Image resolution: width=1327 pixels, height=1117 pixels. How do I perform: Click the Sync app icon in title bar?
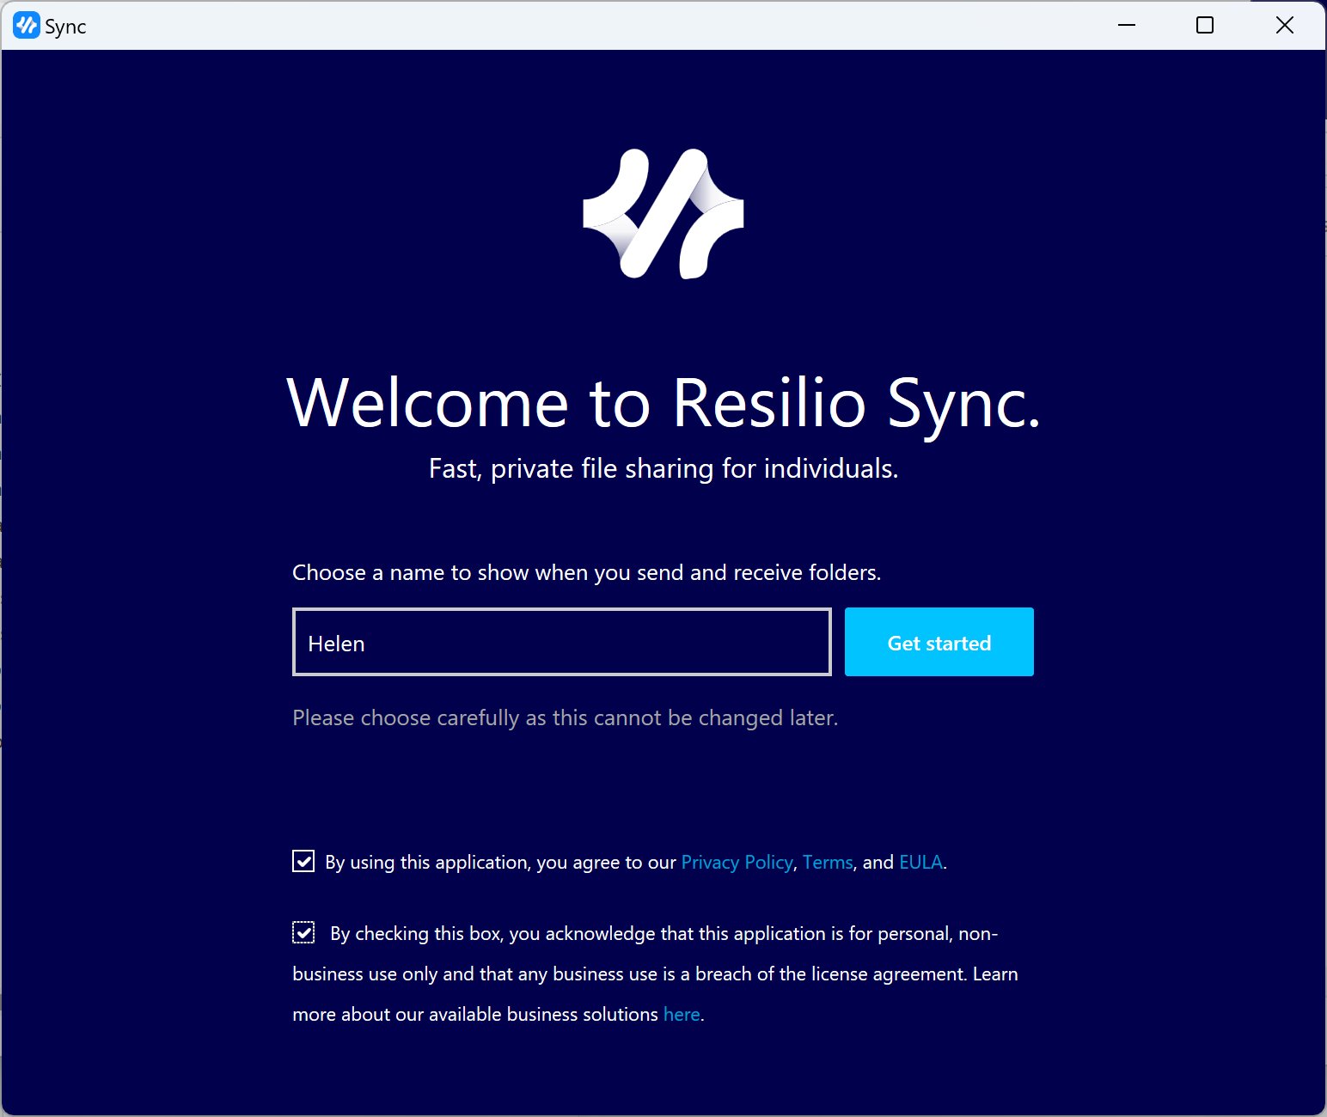tap(27, 26)
